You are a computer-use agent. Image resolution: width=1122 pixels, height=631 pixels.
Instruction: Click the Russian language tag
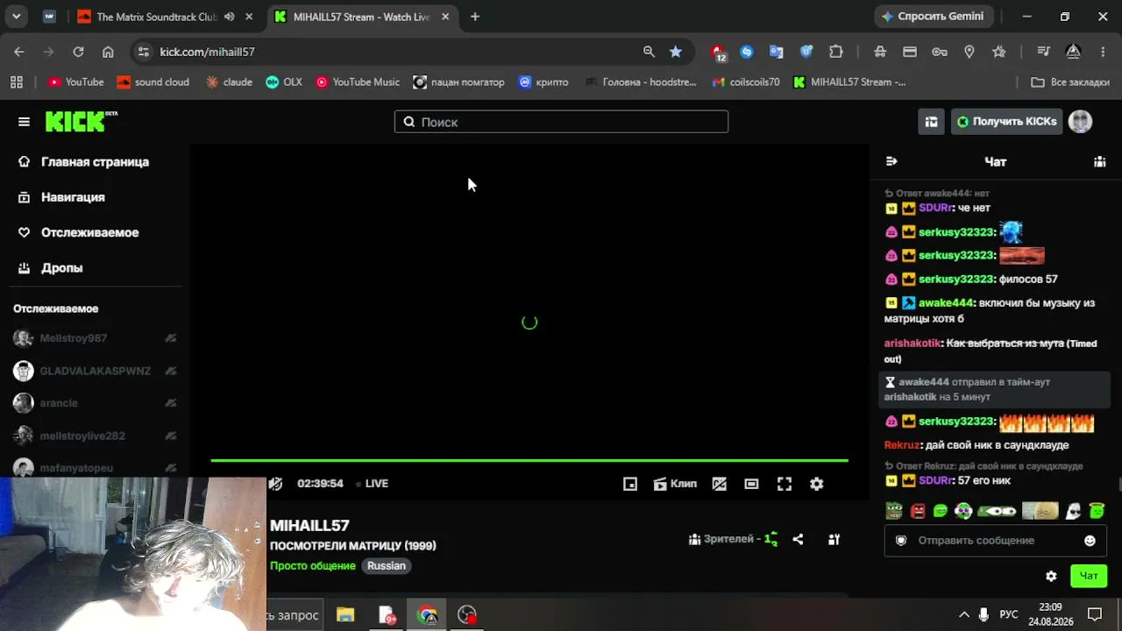pos(387,566)
